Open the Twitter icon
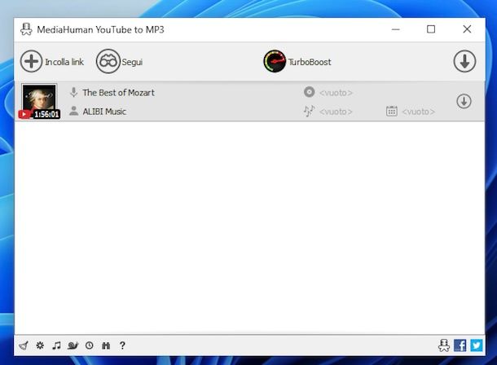The height and width of the screenshot is (365, 497). pyautogui.click(x=476, y=345)
